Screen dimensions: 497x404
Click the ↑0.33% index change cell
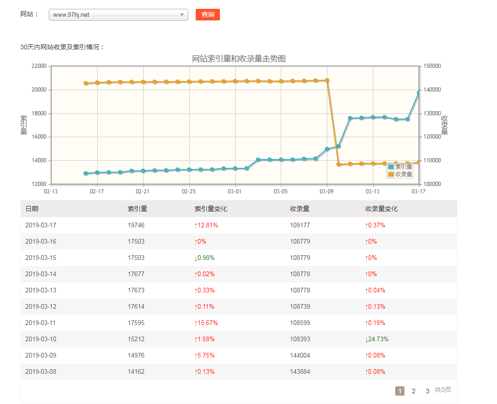coord(205,290)
